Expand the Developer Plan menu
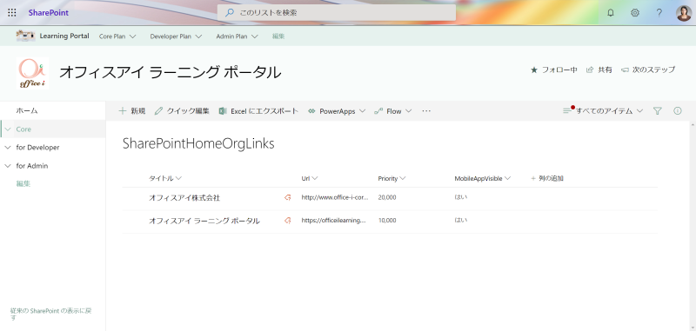This screenshot has height=331, width=696. [176, 36]
